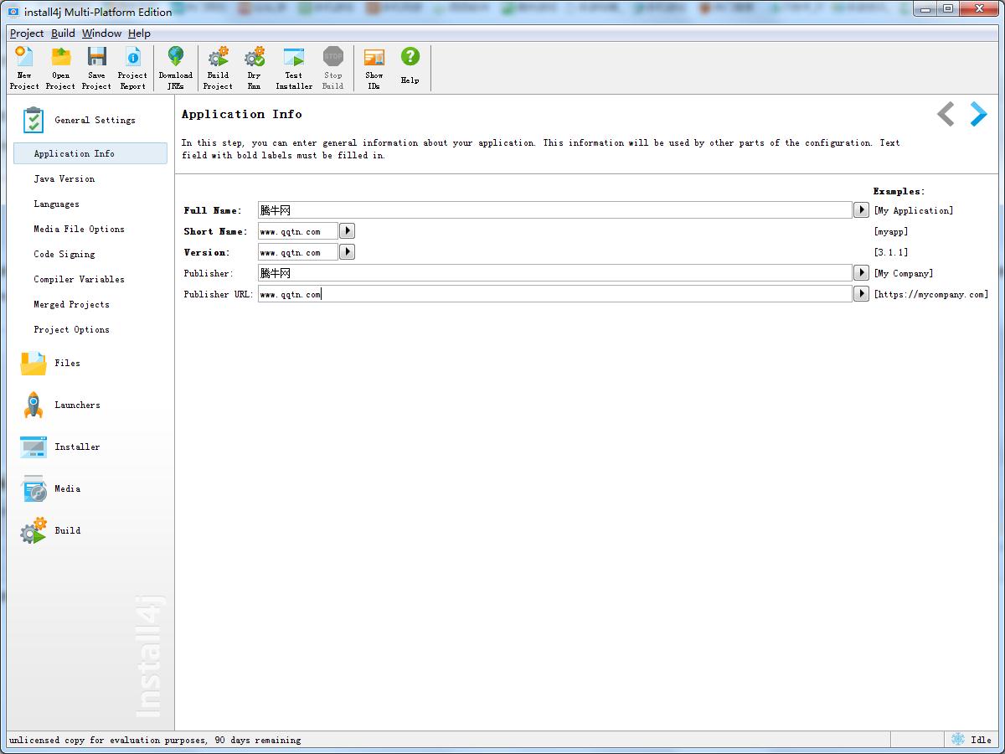The image size is (1005, 754).
Task: Click the [My Company] example text
Action: pyautogui.click(x=904, y=273)
